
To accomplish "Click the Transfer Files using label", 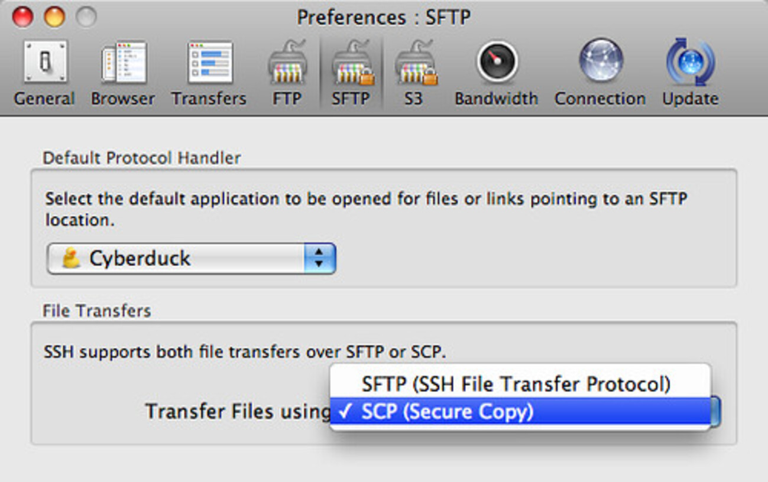I will tap(238, 412).
